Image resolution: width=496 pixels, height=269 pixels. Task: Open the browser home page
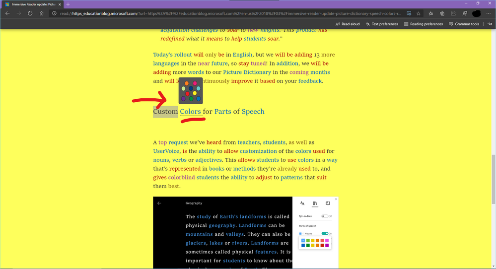(x=41, y=13)
